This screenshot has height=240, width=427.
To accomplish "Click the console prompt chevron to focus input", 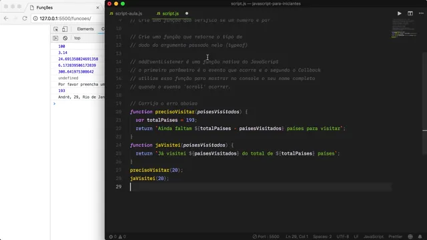I will [55, 103].
